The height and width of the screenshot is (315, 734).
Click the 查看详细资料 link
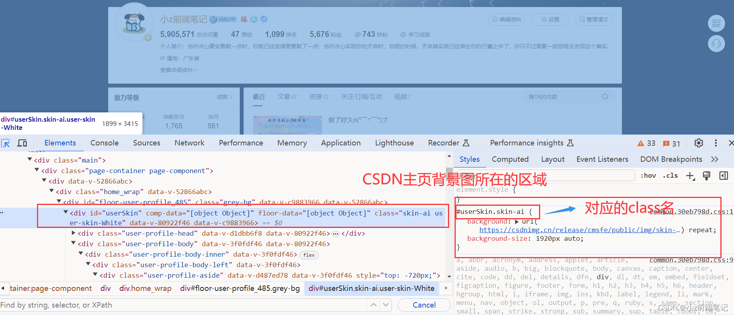click(x=179, y=70)
